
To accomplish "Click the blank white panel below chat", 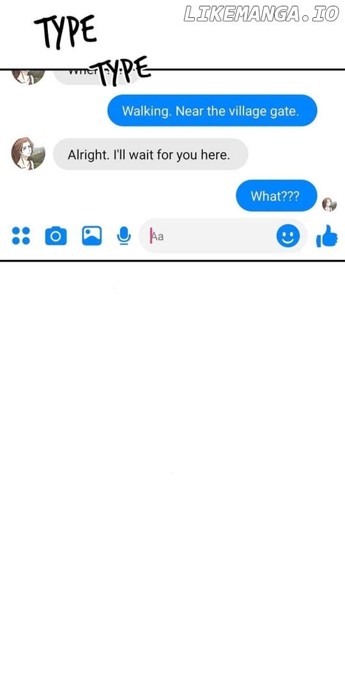I will [x=172, y=475].
